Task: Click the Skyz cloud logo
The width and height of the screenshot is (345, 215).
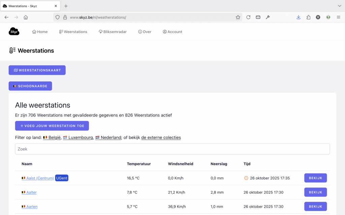Action: (x=14, y=32)
